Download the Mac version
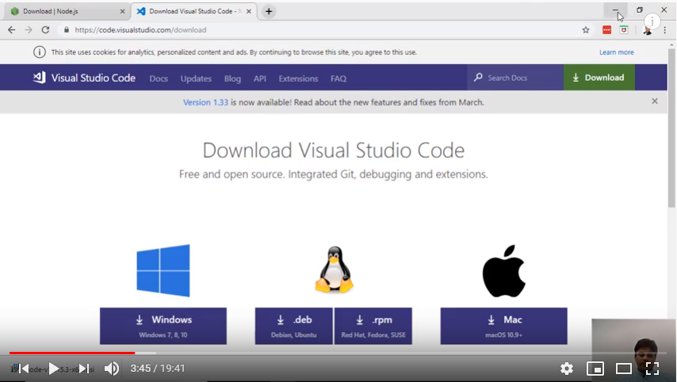The height and width of the screenshot is (382, 677). [503, 325]
